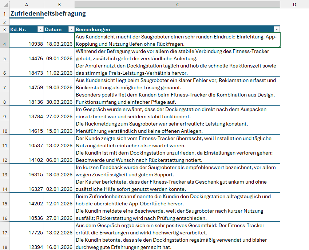Image resolution: width=309 pixels, height=250 pixels.
Task: Select date cell 11.02.2026
Action: [x=59, y=69]
